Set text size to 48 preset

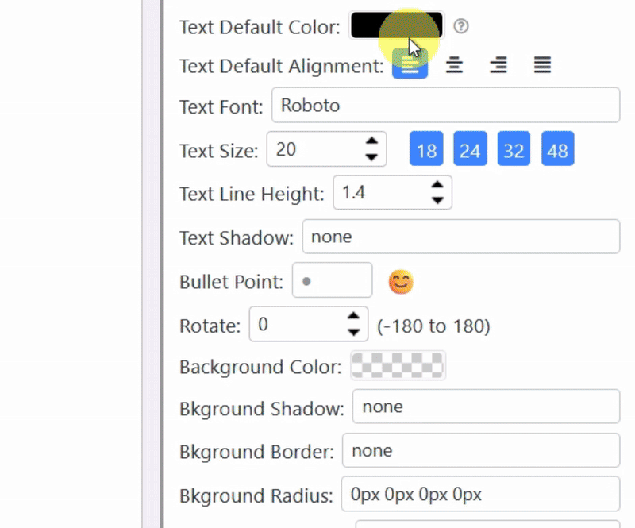tap(558, 150)
